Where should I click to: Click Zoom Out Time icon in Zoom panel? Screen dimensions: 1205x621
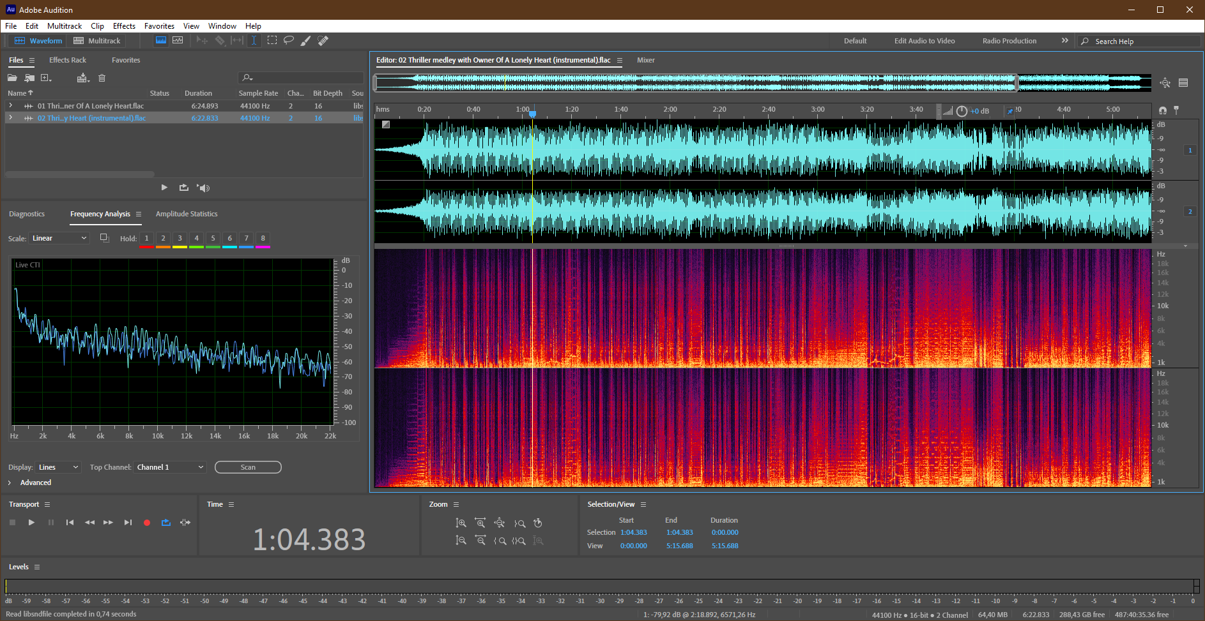point(480,541)
